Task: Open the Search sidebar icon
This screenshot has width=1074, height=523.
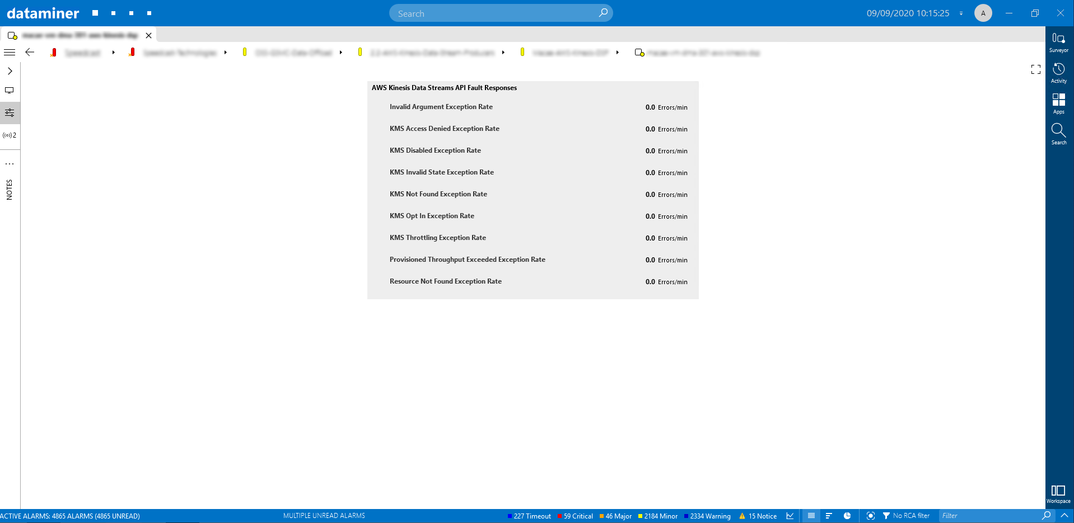Action: (1058, 135)
